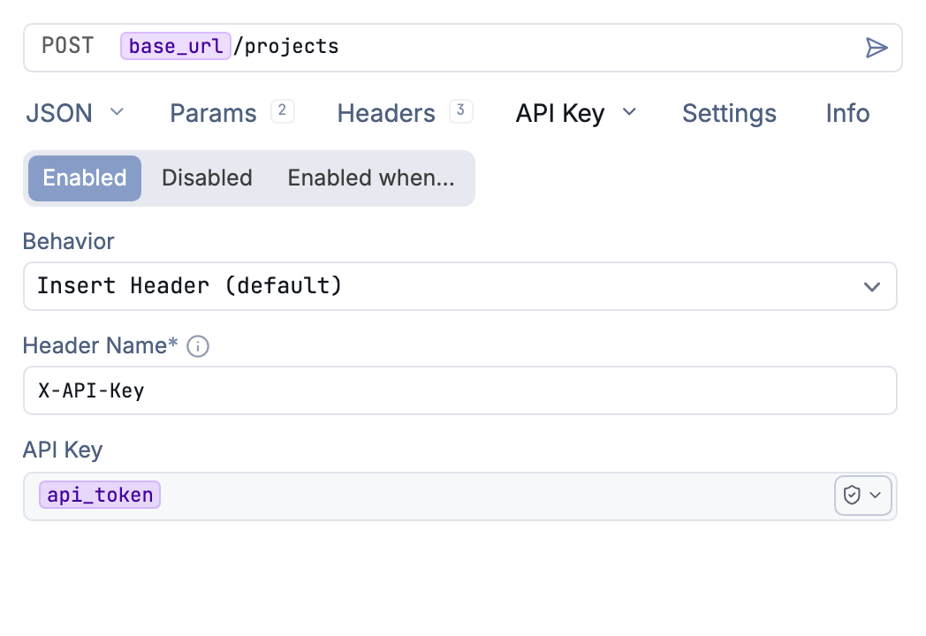Click the Params count badge
The width and height of the screenshot is (926, 636).
tap(282, 110)
